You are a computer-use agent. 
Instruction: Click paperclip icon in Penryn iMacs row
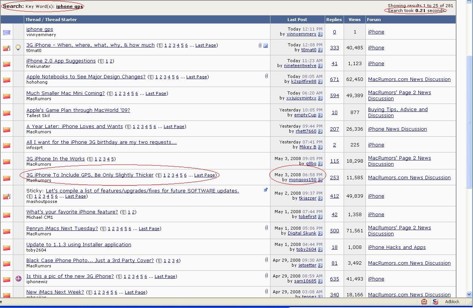tap(266, 228)
